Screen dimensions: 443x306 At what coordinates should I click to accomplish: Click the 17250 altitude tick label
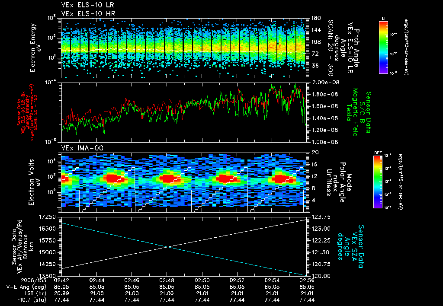click(48, 217)
